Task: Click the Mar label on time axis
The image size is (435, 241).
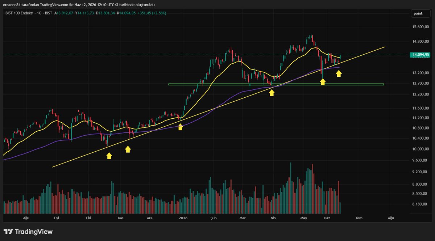Action: (x=243, y=218)
